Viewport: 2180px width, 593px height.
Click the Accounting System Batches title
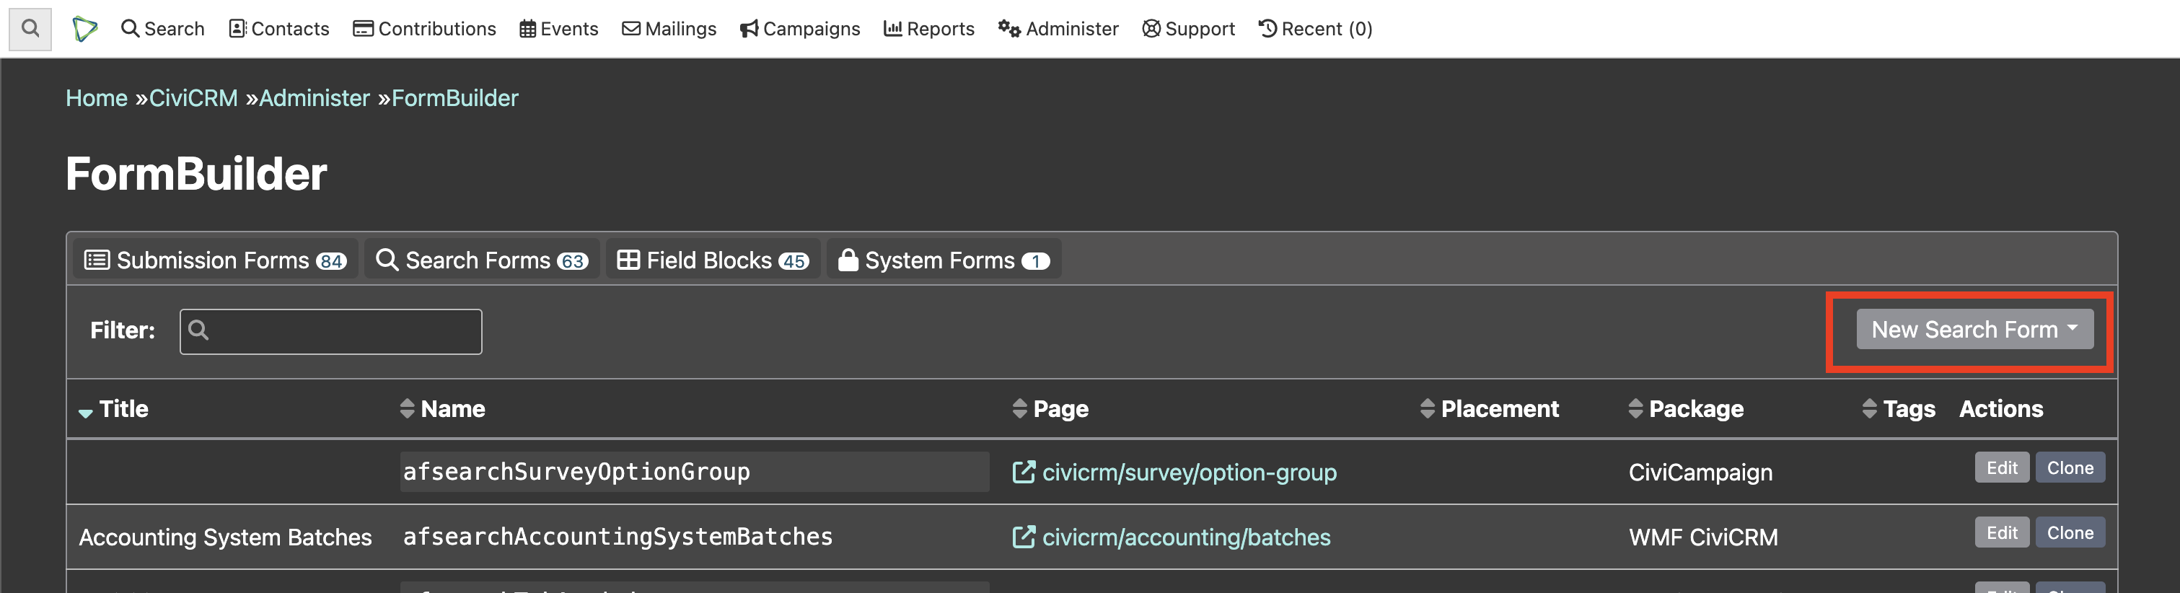tap(225, 537)
